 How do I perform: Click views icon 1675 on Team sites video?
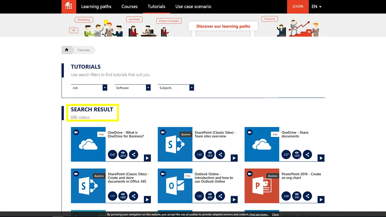[210, 155]
